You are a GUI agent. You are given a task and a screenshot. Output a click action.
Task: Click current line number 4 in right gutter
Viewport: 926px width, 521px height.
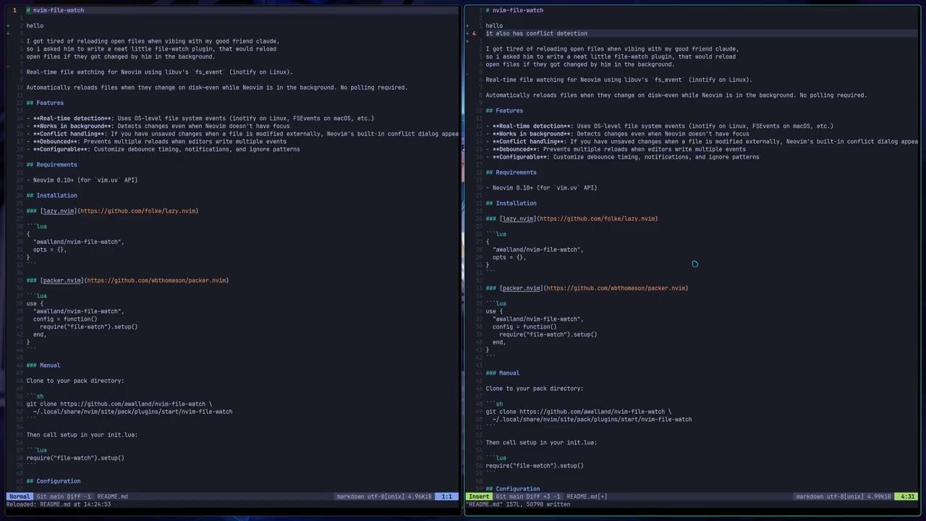[x=474, y=33]
